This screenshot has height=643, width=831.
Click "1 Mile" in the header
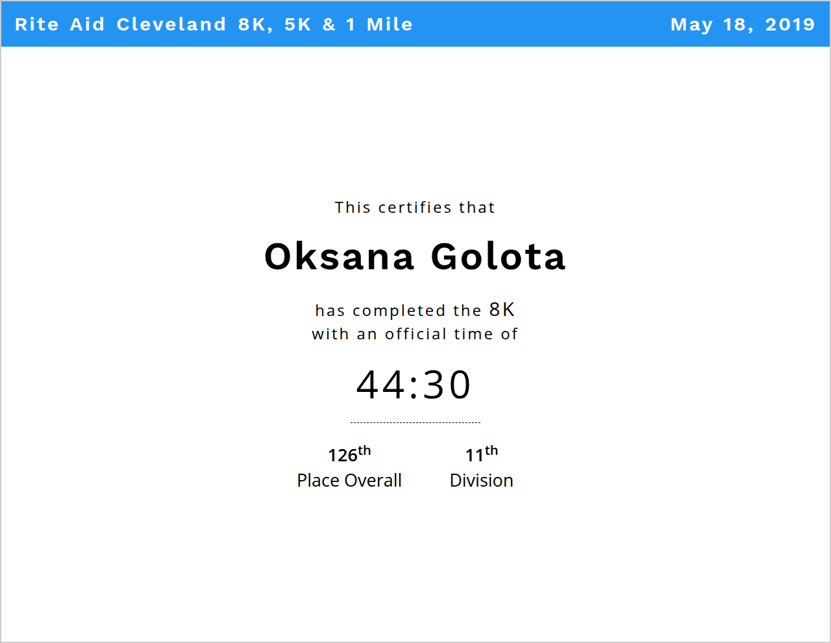379,25
